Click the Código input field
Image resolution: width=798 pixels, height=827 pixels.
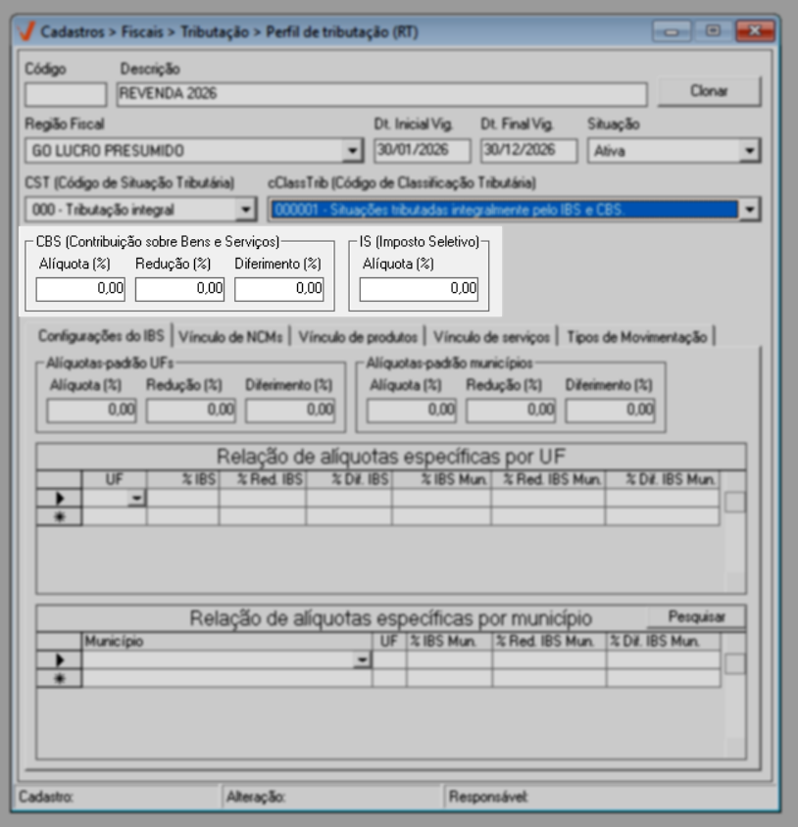[66, 94]
